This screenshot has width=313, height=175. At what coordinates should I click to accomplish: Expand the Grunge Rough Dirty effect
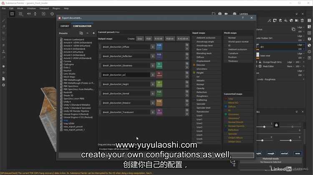[257, 62]
